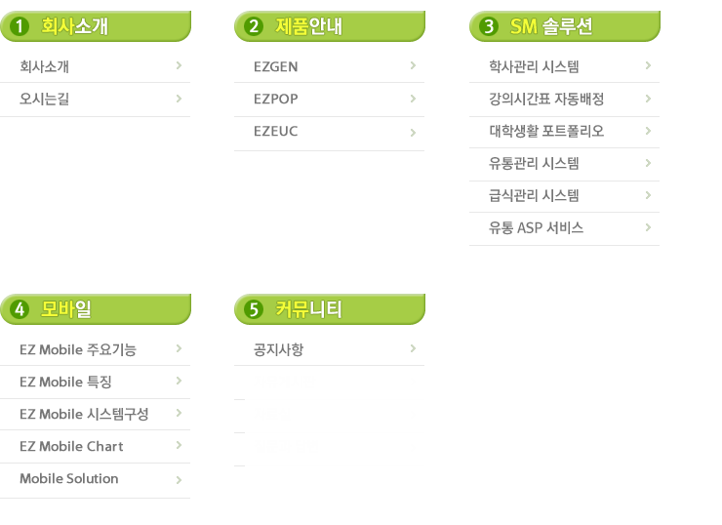Click the number 5 badge icon
722x525 pixels.
[x=255, y=309]
